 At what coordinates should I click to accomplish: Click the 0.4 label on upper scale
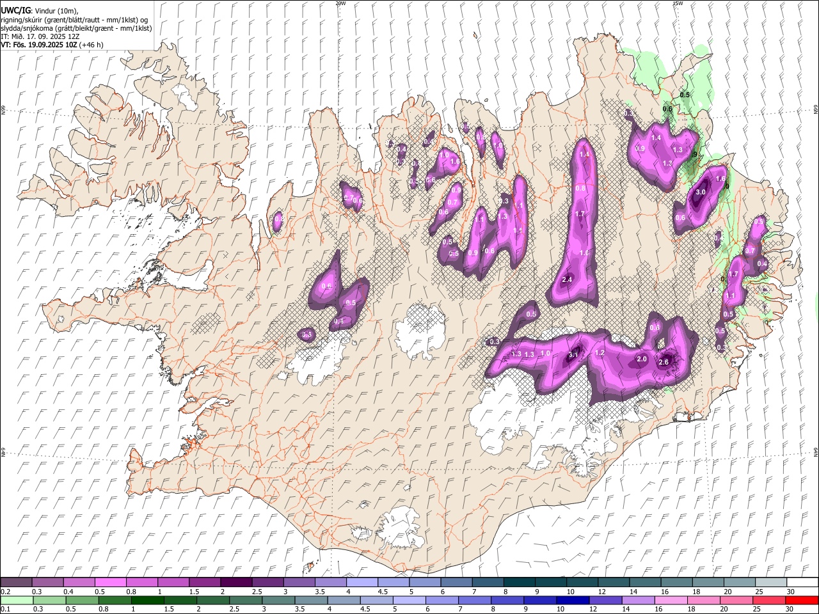coord(68,592)
